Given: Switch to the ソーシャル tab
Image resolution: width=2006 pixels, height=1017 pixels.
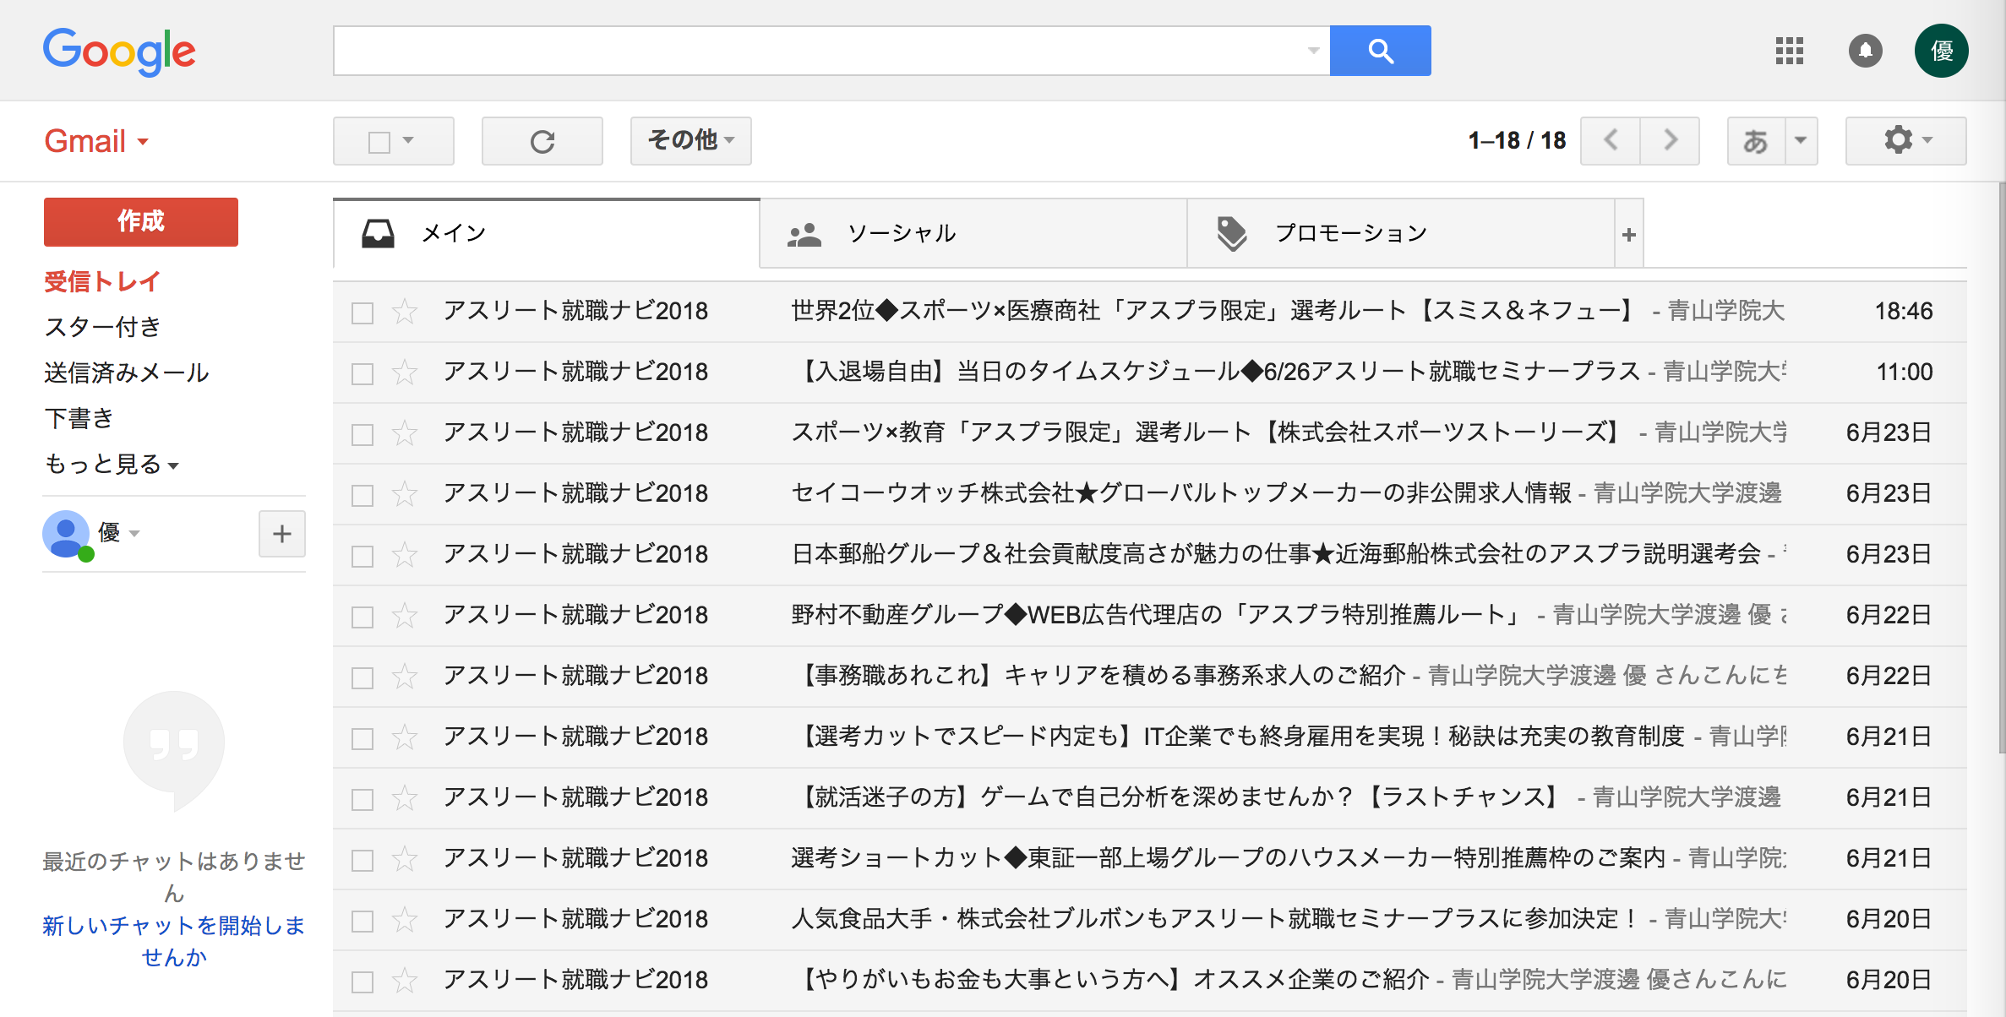Looking at the screenshot, I should point(973,234).
